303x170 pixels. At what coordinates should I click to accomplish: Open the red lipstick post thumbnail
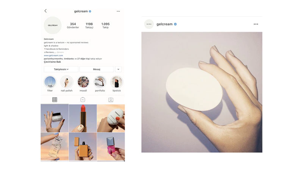83,118
